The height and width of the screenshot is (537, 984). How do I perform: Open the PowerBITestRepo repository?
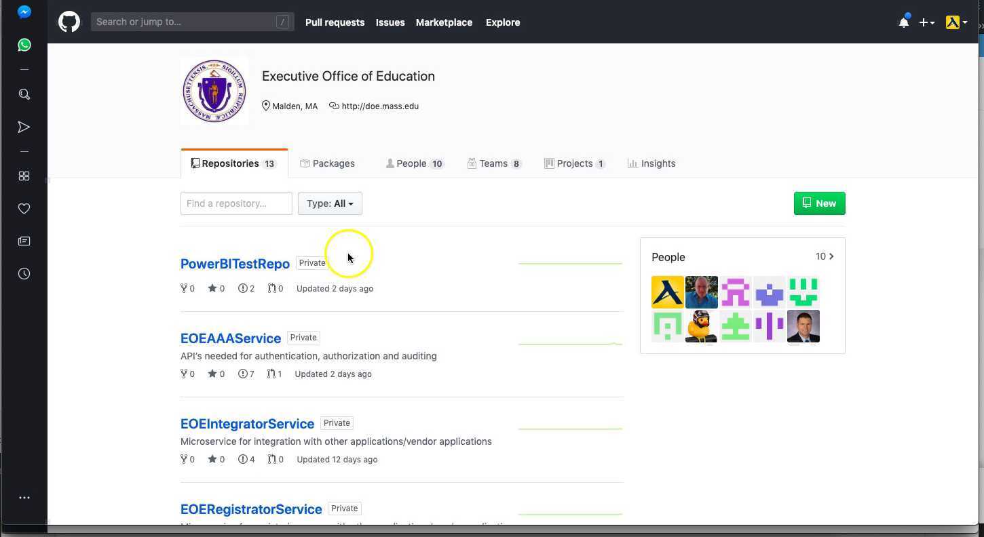pyautogui.click(x=235, y=264)
